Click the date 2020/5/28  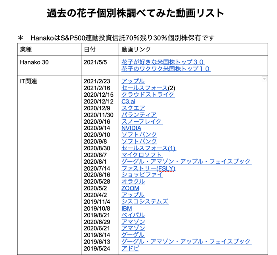(x=97, y=182)
